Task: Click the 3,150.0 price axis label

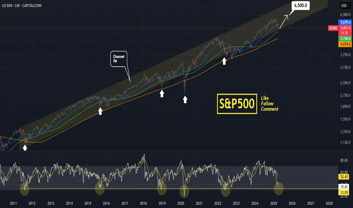Action: tap(345, 67)
